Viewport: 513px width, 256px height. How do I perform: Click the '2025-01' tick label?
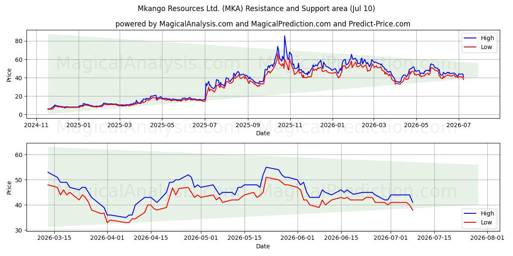[x=79, y=125]
